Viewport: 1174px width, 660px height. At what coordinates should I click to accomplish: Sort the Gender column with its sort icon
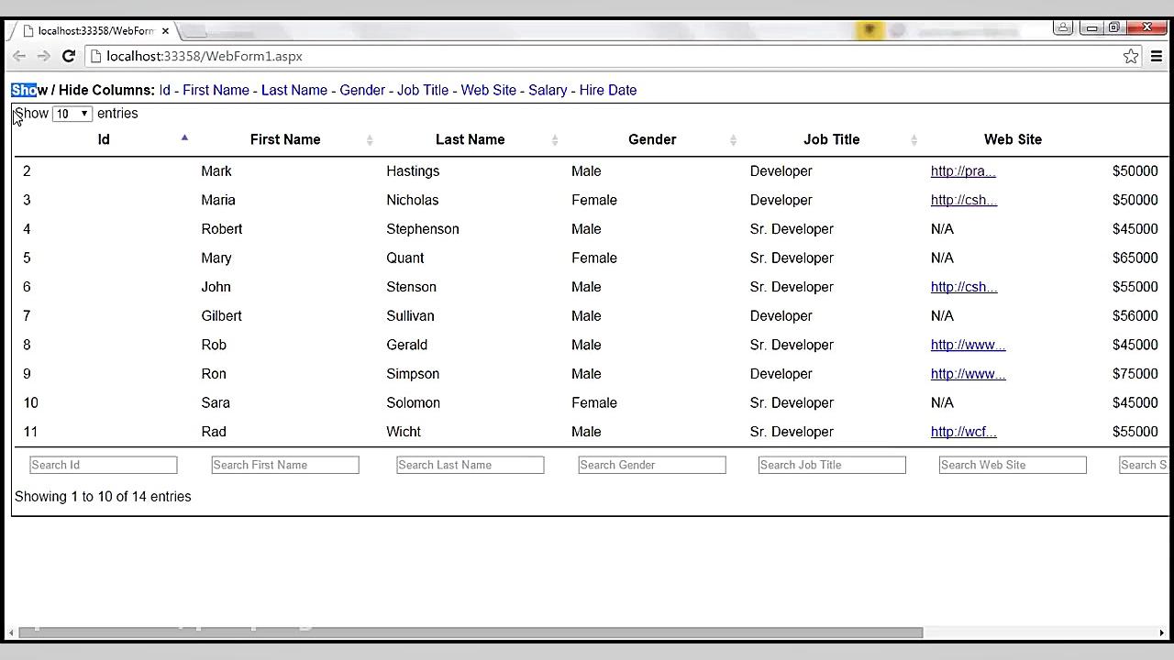coord(733,140)
